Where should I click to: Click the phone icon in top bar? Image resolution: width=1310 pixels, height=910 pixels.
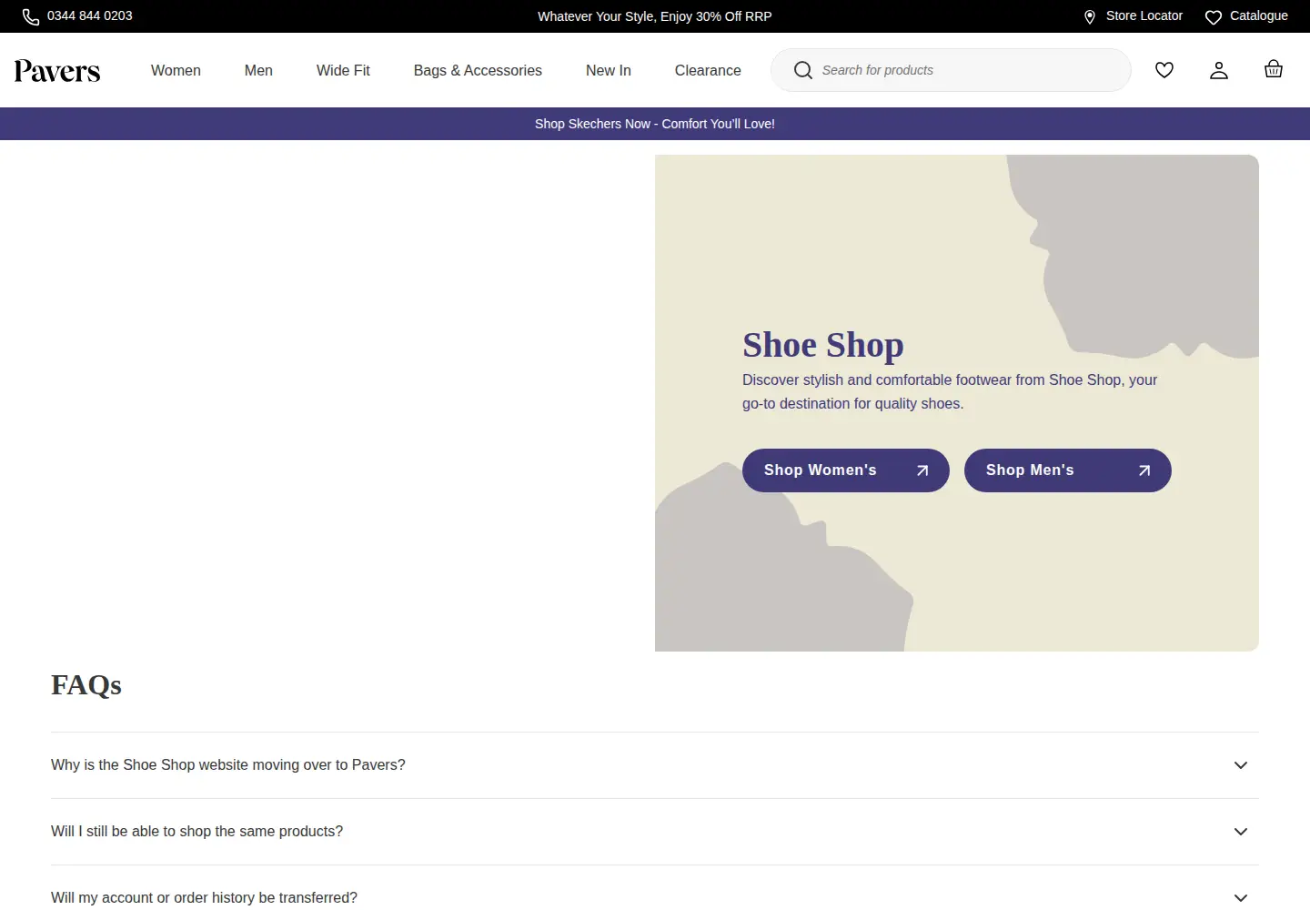(31, 16)
